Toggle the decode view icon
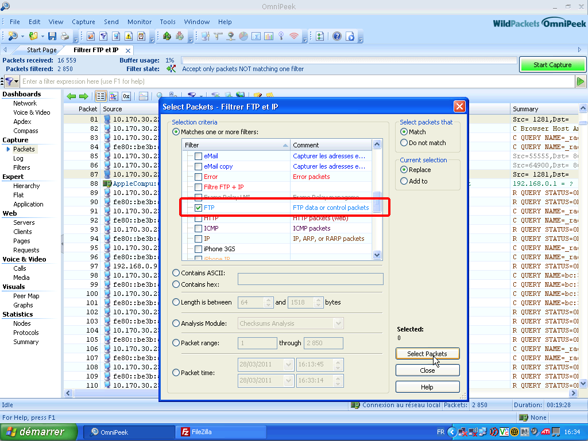The image size is (588, 441). (x=114, y=96)
